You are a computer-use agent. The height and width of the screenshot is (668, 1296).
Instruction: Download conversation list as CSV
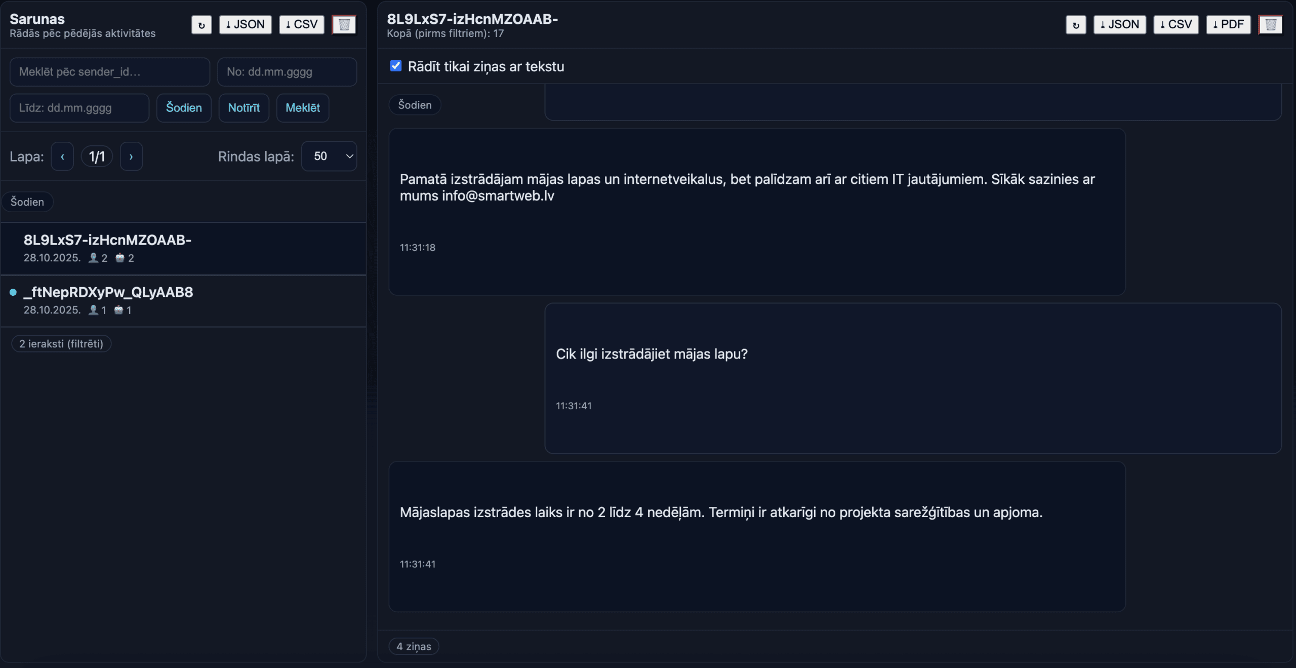pos(301,24)
